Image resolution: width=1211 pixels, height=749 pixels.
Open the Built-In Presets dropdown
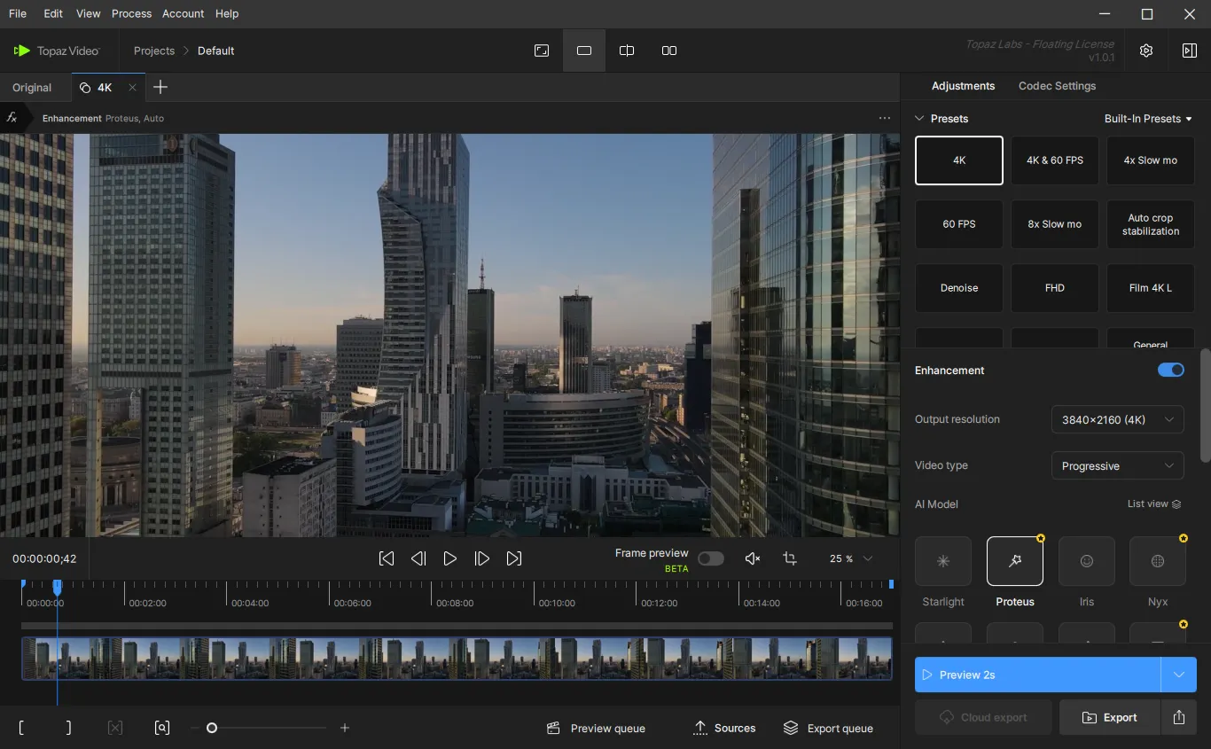[1148, 119]
